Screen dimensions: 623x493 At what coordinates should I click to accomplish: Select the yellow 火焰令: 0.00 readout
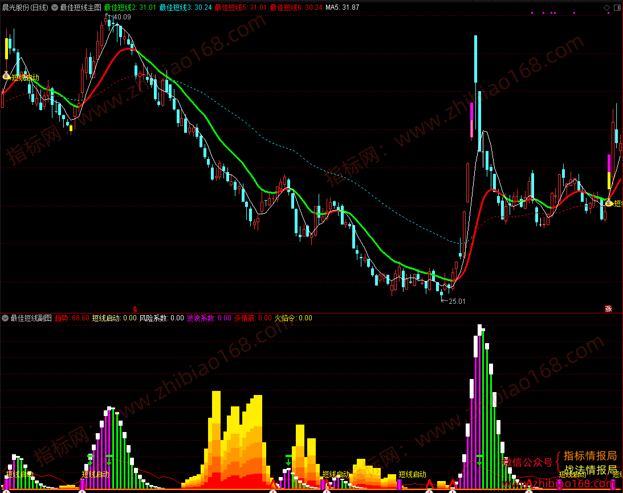click(294, 318)
